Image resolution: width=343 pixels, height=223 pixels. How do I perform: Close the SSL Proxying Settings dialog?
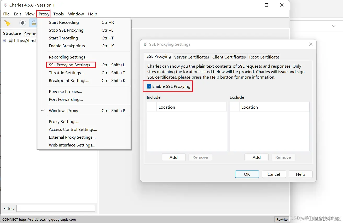[311, 44]
